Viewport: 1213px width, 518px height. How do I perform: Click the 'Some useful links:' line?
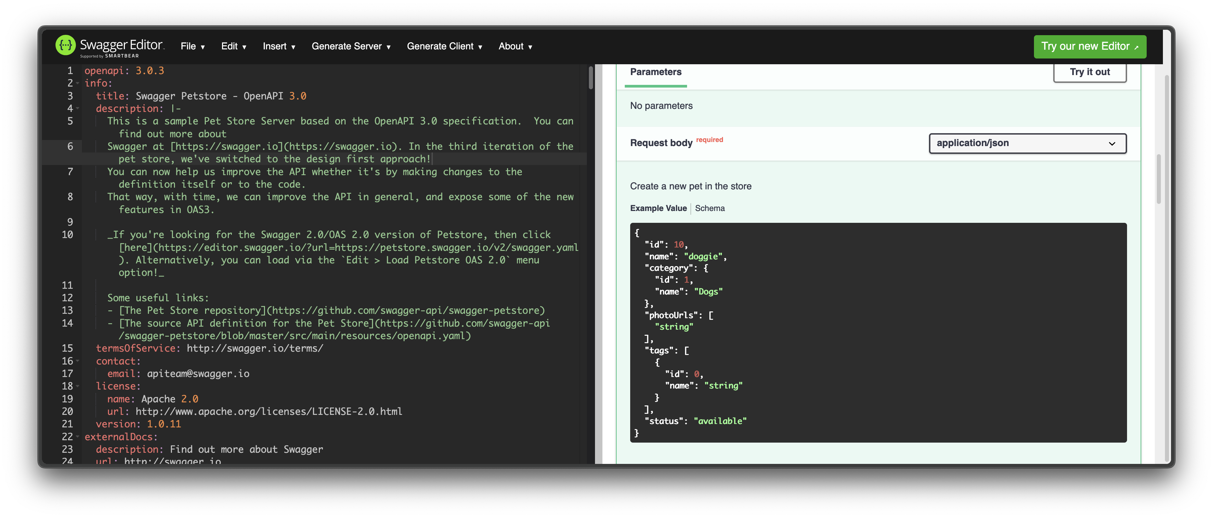[158, 298]
